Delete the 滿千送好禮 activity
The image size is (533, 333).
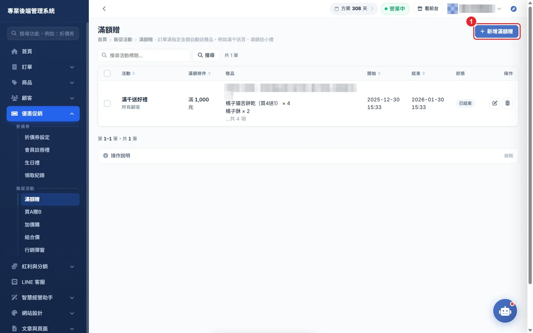[x=507, y=103]
